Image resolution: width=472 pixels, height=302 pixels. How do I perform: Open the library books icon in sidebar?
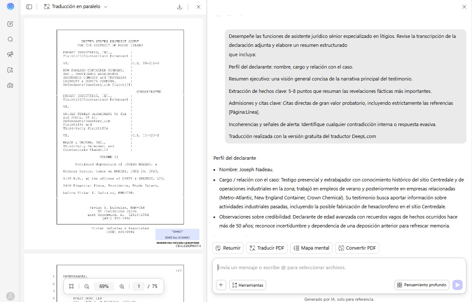[x=10, y=85]
